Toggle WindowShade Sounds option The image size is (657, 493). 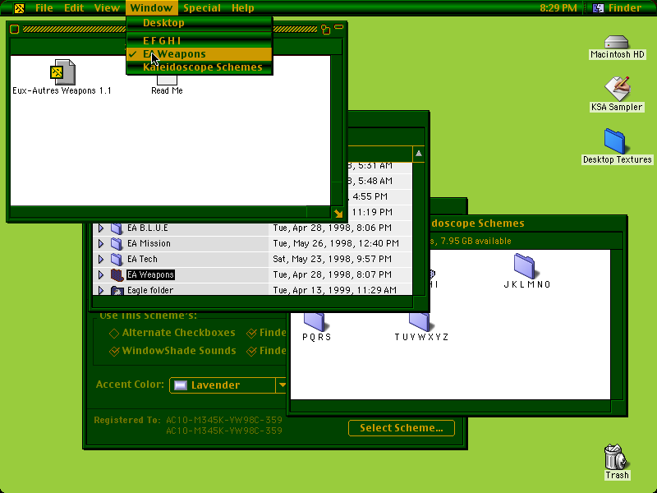(x=172, y=351)
